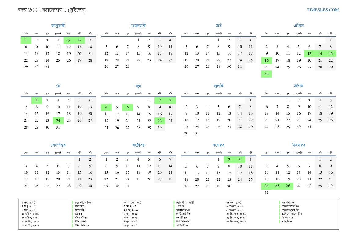Select the নভেম্বর month heading
357x252 pixels.
tap(218, 145)
